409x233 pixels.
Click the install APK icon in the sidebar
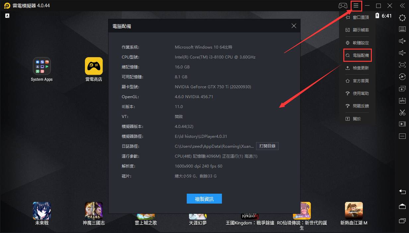pyautogui.click(x=402, y=101)
